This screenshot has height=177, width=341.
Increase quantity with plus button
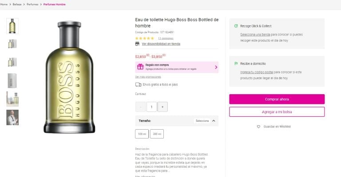[162, 107]
